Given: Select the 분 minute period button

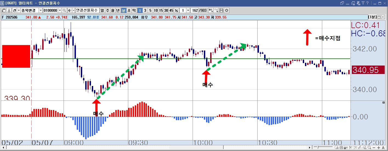Looking at the screenshot, I should (x=124, y=10).
